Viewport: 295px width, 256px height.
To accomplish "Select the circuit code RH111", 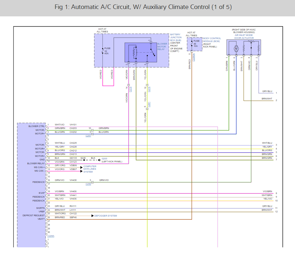I will coord(73,206).
